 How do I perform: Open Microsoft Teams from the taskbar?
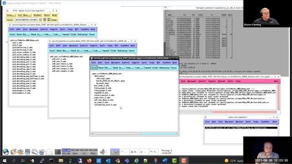[127, 160]
